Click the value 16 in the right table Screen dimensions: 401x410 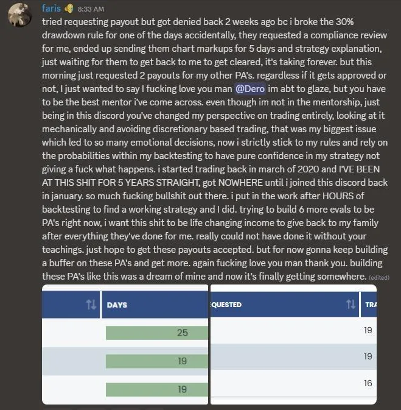pos(368,383)
